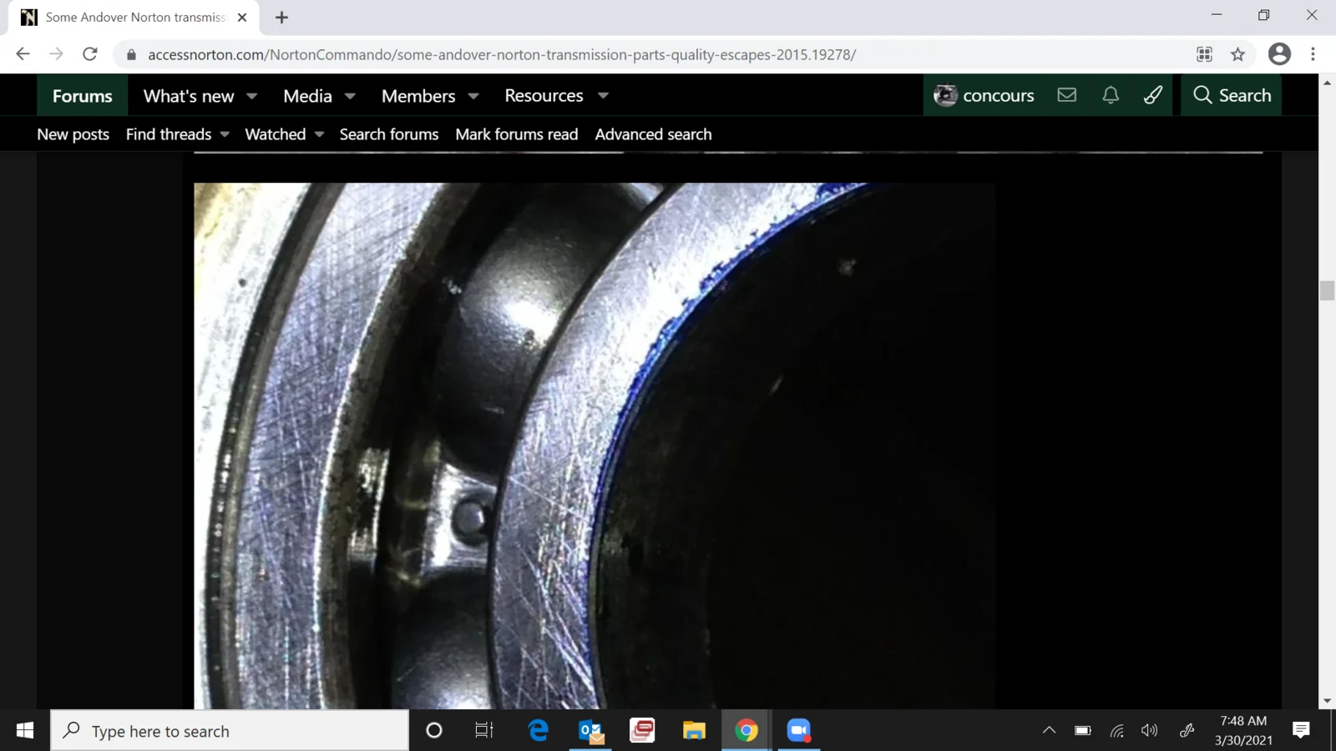The height and width of the screenshot is (751, 1336).
Task: Open the alerts bell icon
Action: click(1111, 95)
